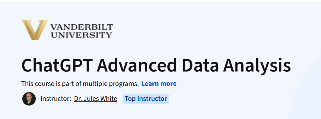
Task: Click the Top Instructor badge
Action: 146,99
